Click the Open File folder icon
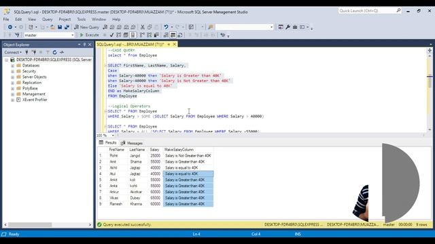The width and height of the screenshot is (435, 244). tap(52, 27)
